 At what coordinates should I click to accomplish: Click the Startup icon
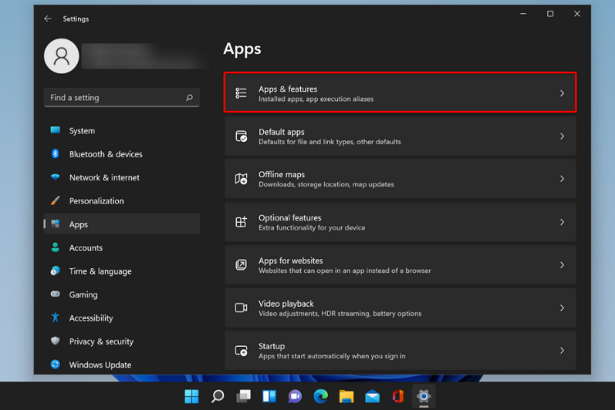[x=241, y=350]
